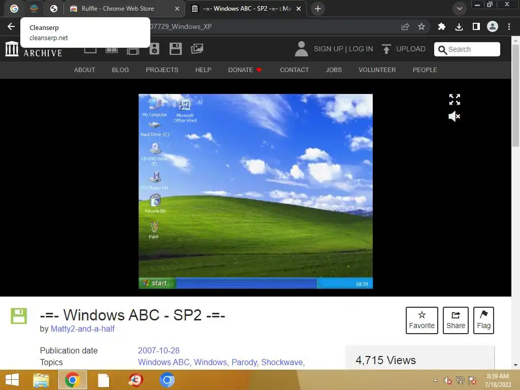Open the Archive software floppy icon

pos(175,49)
